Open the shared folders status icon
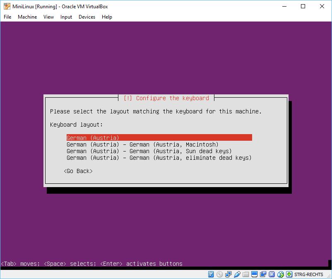 point(245,274)
